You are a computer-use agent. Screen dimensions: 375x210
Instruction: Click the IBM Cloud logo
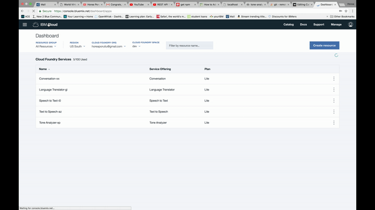(45, 24)
